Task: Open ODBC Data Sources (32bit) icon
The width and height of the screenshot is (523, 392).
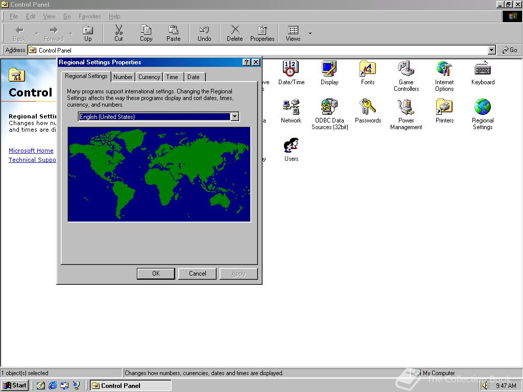Action: point(329,114)
